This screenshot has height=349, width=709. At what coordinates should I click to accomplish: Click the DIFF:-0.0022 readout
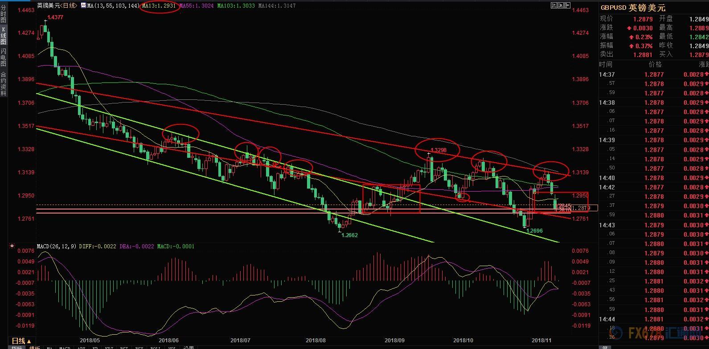[98, 246]
